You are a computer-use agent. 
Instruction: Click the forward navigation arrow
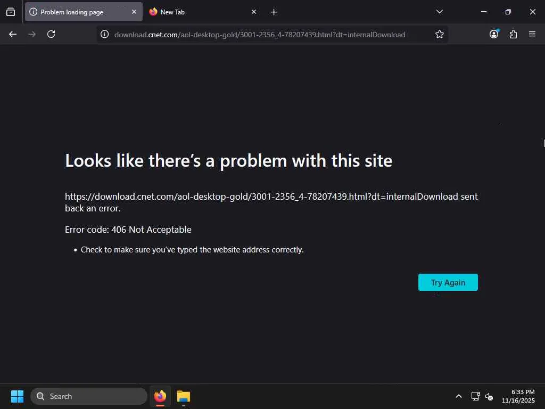pyautogui.click(x=32, y=34)
